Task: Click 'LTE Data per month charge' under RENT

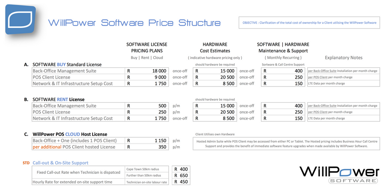Action: (344, 118)
